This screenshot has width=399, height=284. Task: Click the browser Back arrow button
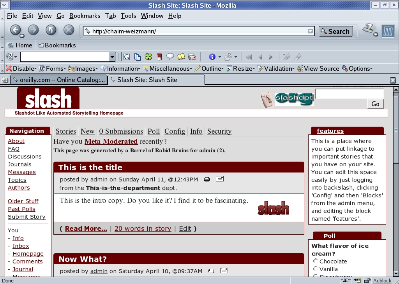[15, 30]
